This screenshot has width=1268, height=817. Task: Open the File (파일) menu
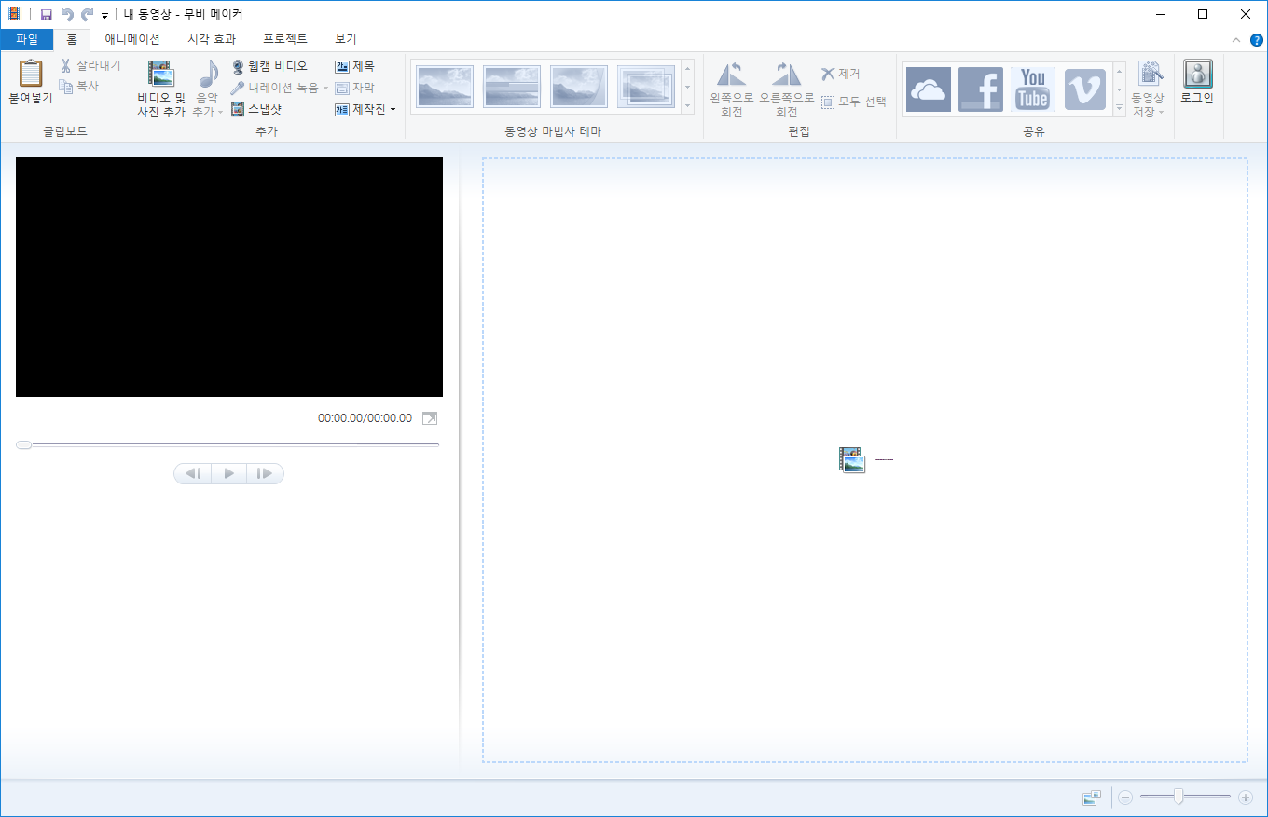point(27,39)
